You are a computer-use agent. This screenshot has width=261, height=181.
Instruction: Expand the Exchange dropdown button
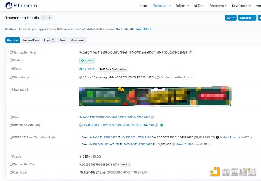click(247, 18)
